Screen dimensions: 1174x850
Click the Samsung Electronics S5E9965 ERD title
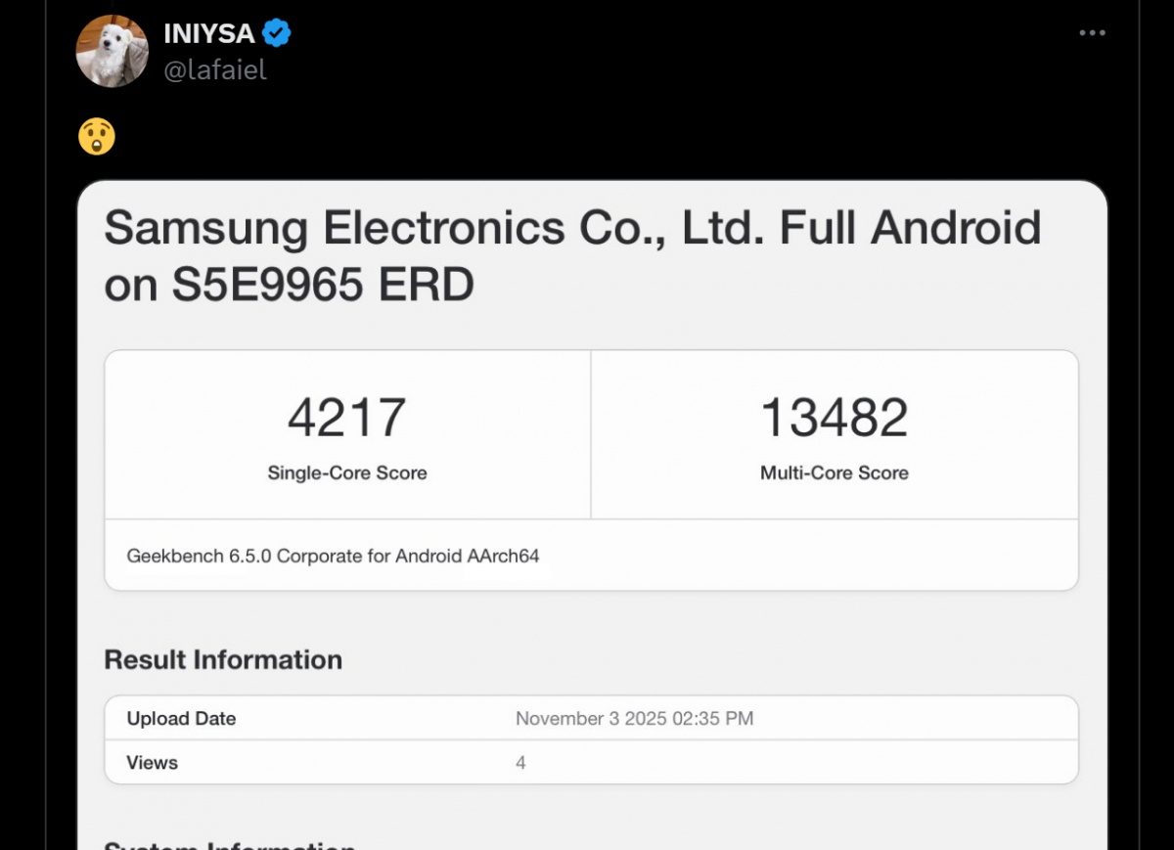tap(572, 256)
